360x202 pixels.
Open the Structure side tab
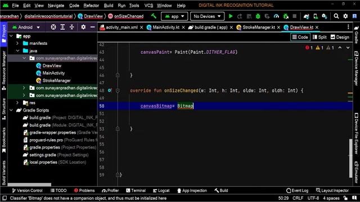(4, 109)
